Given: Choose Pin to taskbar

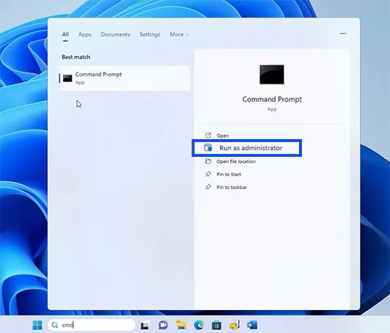Looking at the screenshot, I should point(232,187).
